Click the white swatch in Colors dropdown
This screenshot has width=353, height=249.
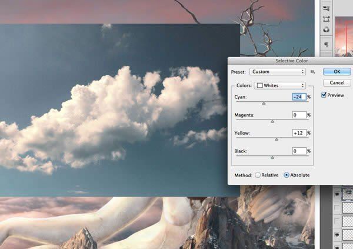click(260, 85)
